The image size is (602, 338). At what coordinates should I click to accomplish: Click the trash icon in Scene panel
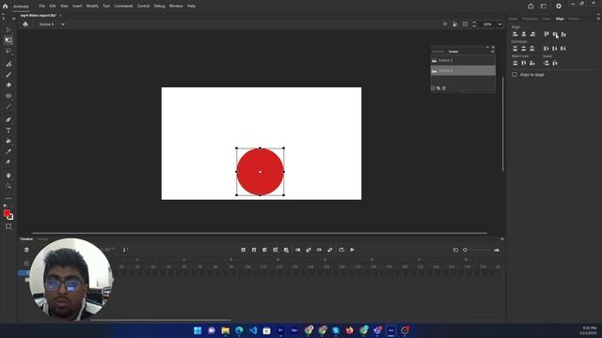(x=444, y=88)
